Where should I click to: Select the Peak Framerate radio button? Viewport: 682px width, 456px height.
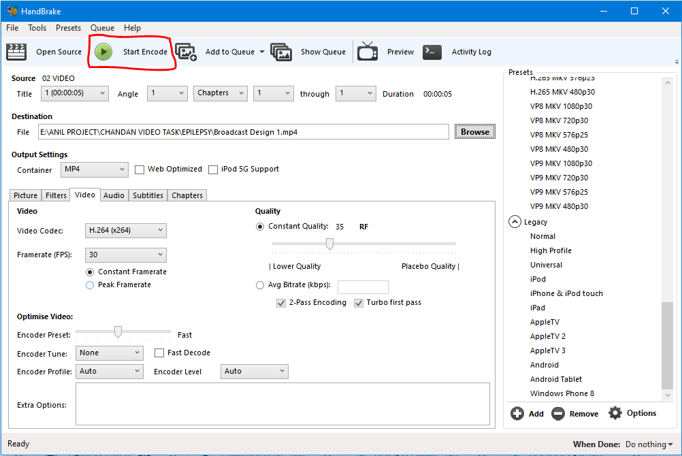click(x=90, y=285)
